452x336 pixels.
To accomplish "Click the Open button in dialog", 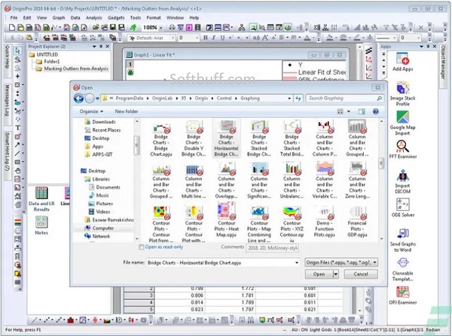I will point(319,274).
